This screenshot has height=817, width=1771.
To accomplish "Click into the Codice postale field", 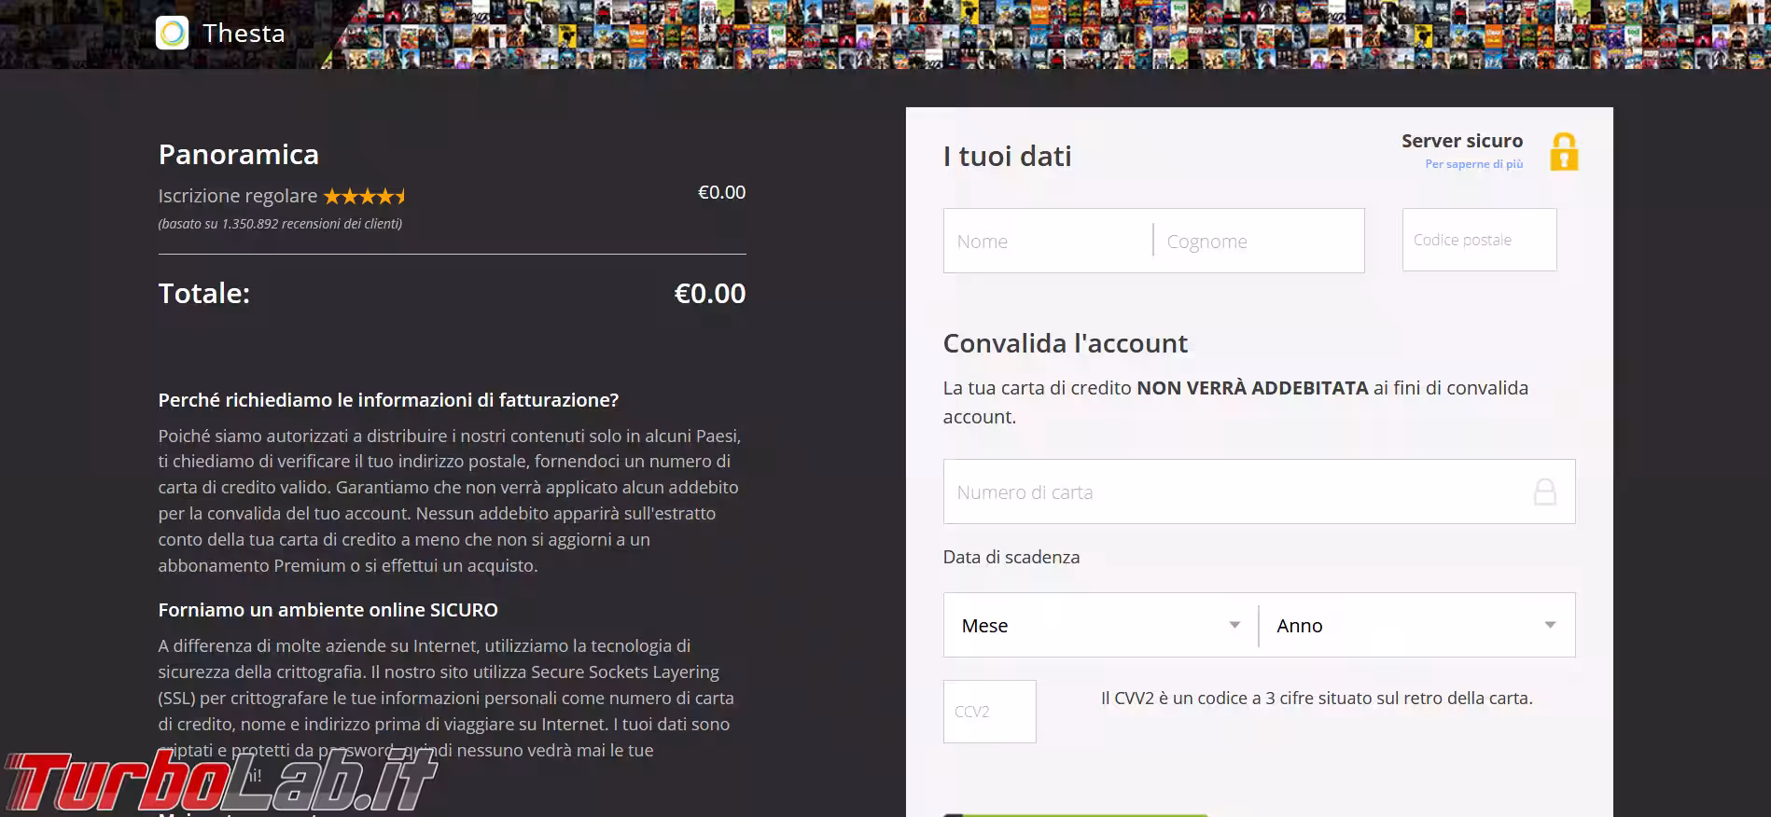I will pyautogui.click(x=1479, y=241).
